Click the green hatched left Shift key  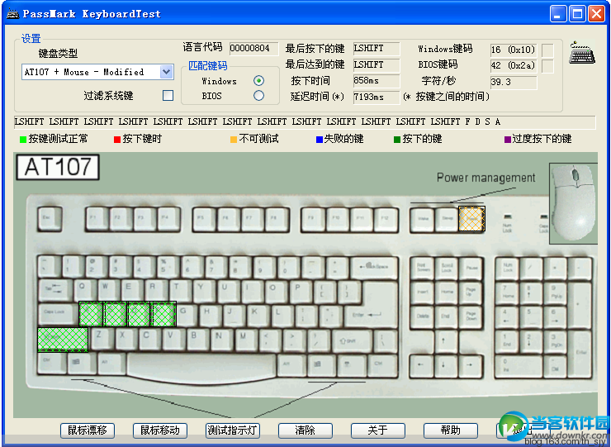click(x=63, y=340)
